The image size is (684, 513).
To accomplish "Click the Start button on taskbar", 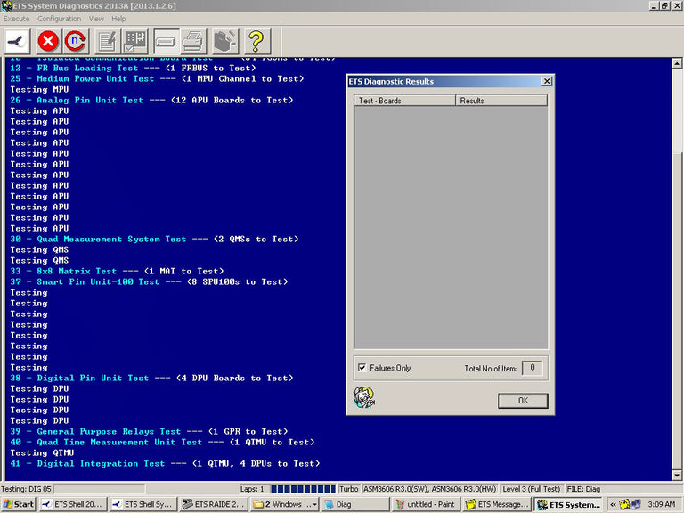I will (19, 504).
